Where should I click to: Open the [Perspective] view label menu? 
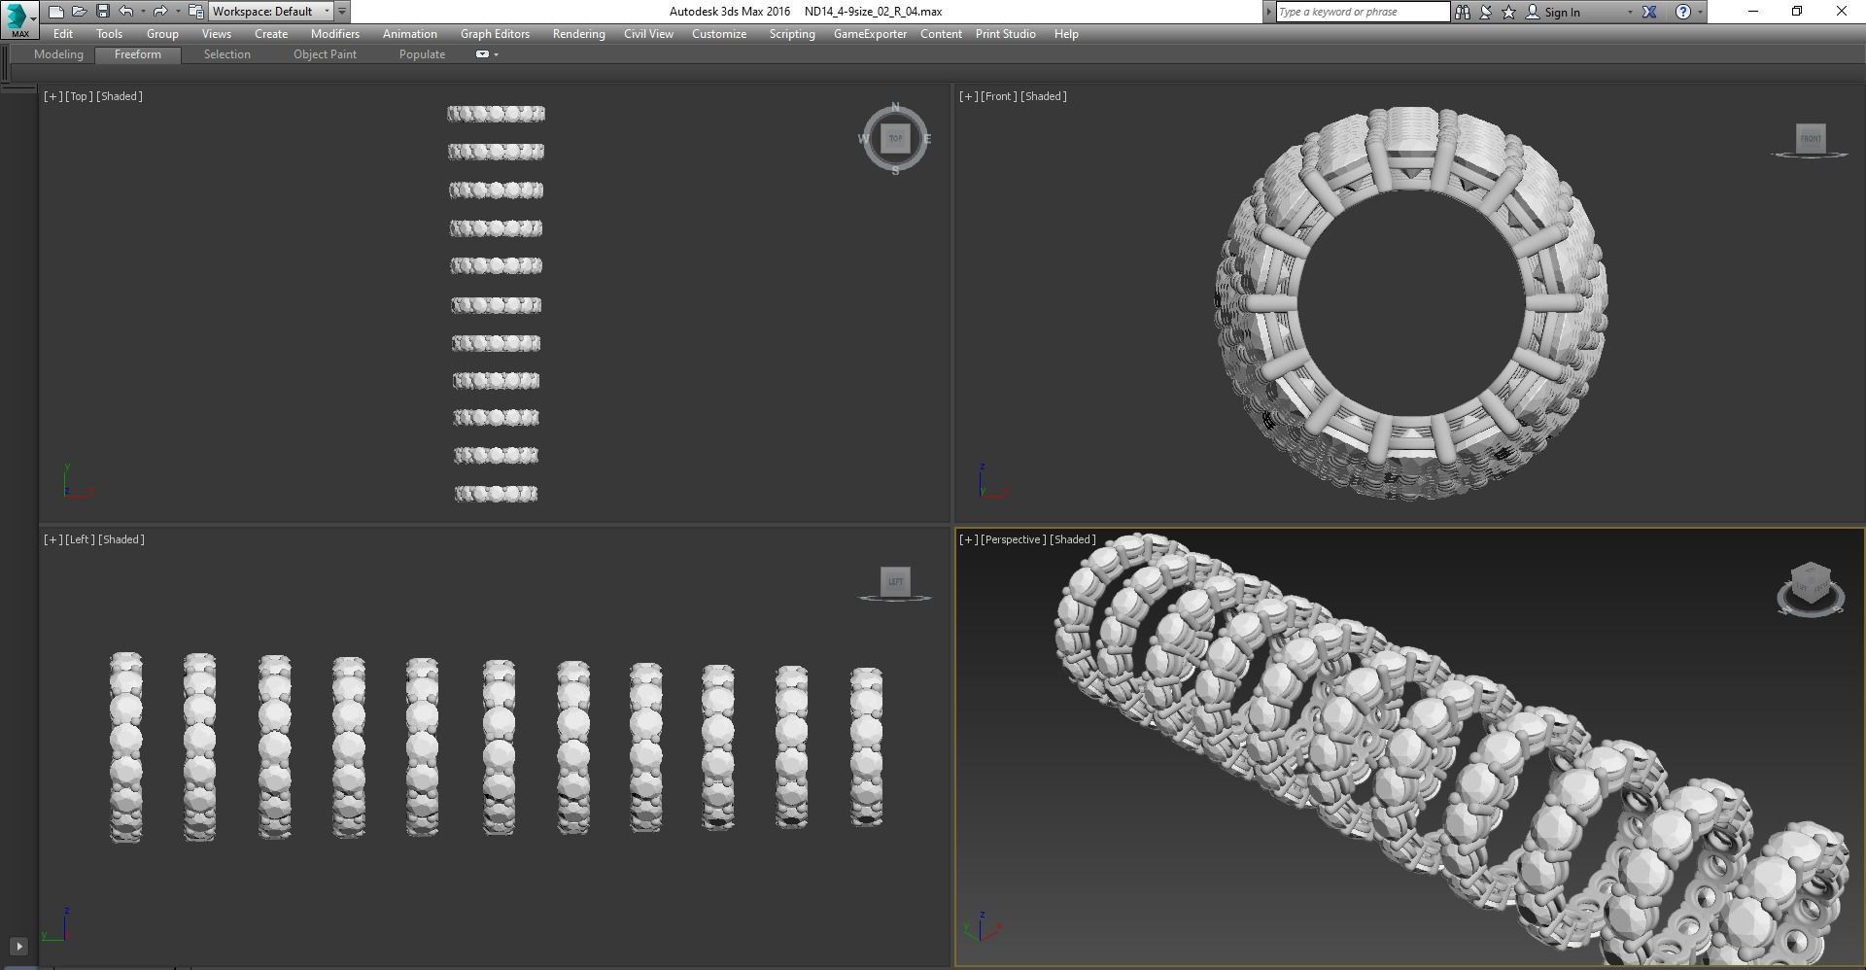[x=1014, y=539]
